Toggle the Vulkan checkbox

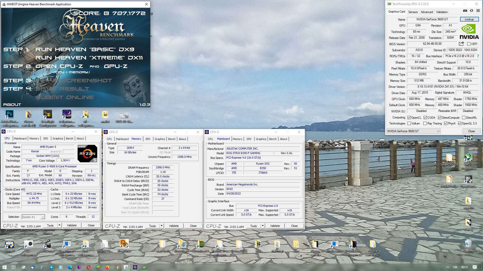click(409, 123)
